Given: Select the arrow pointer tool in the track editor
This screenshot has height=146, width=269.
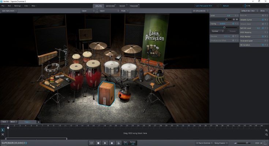Looking at the screenshot, I should 3,130.
